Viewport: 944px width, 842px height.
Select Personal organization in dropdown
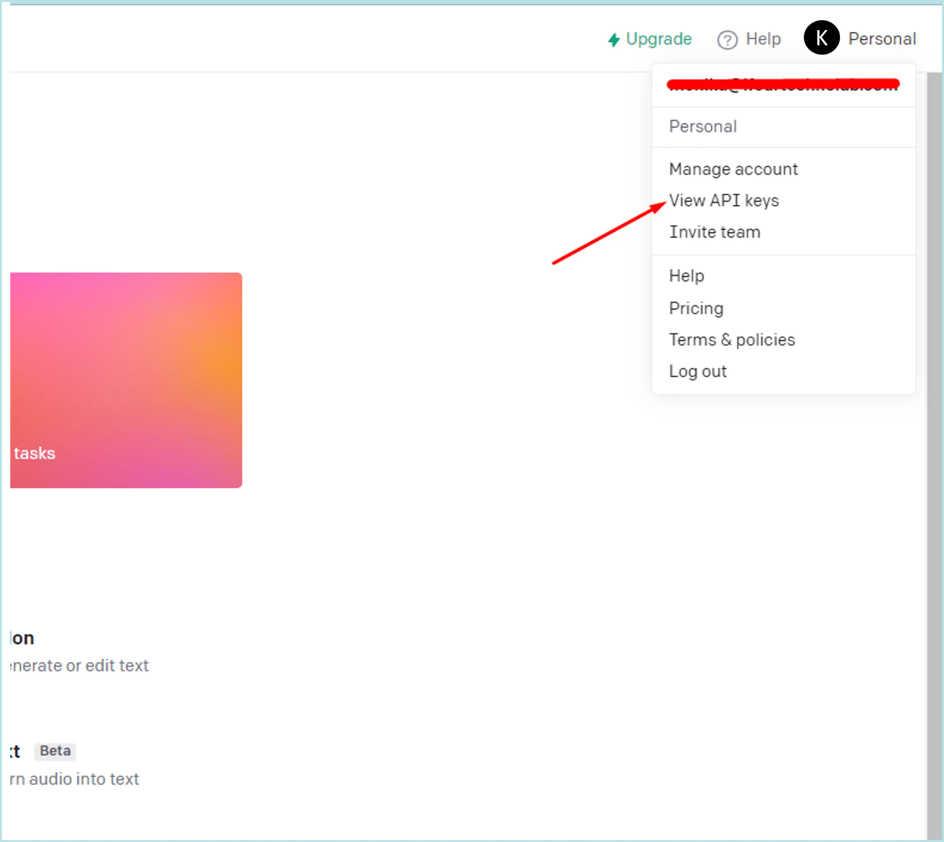tap(703, 127)
